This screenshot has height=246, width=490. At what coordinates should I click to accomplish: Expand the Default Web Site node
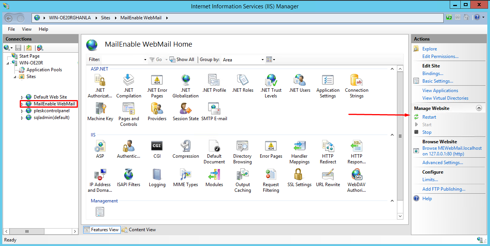22,97
